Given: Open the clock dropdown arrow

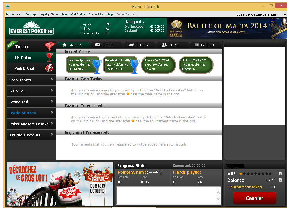Looking at the screenshot, I should click(285, 15).
